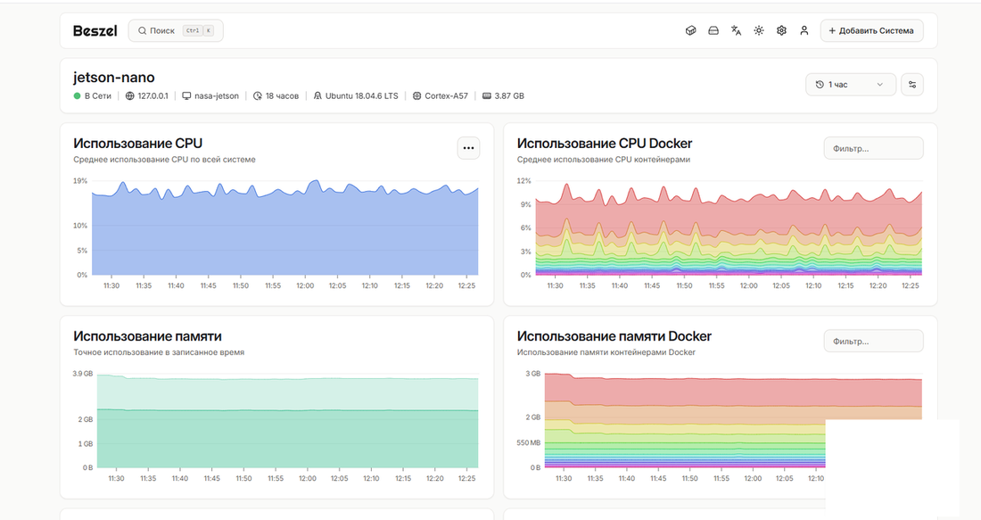This screenshot has width=981, height=520.
Task: Open the containers cube icon in header
Action: [690, 30]
